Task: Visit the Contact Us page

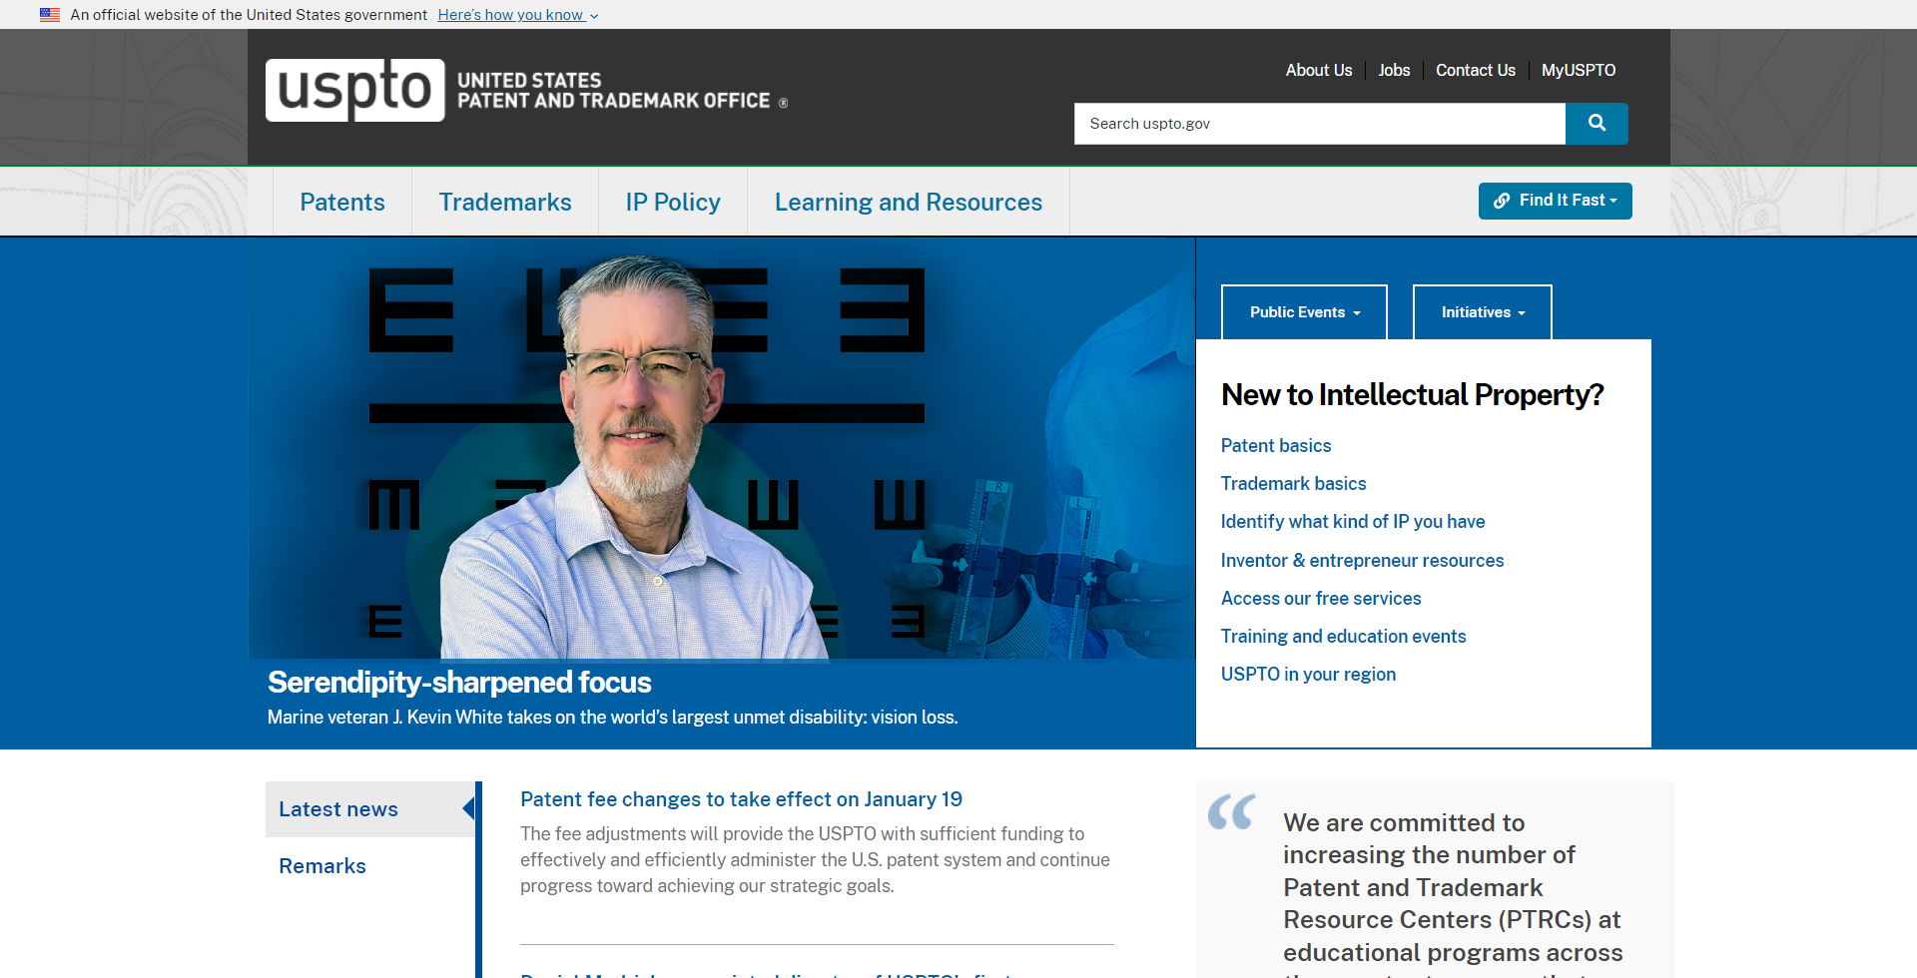Action: [x=1475, y=70]
